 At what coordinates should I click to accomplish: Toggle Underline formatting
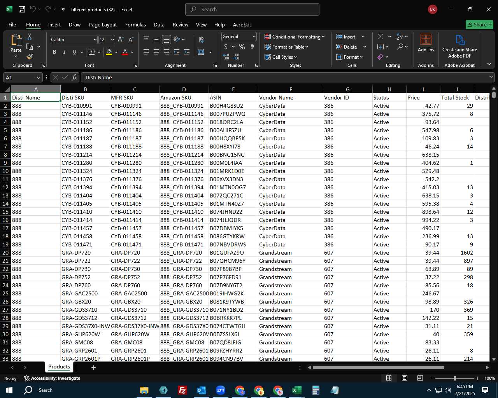pyautogui.click(x=74, y=52)
